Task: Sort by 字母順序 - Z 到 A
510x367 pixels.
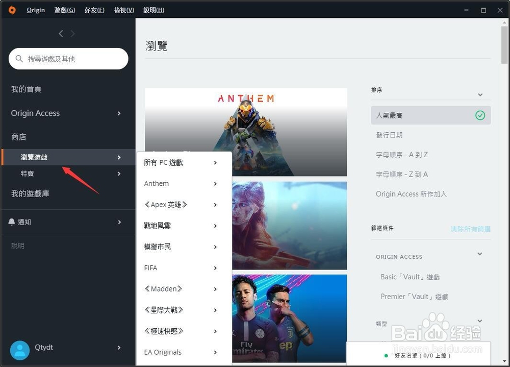Action: (402, 175)
